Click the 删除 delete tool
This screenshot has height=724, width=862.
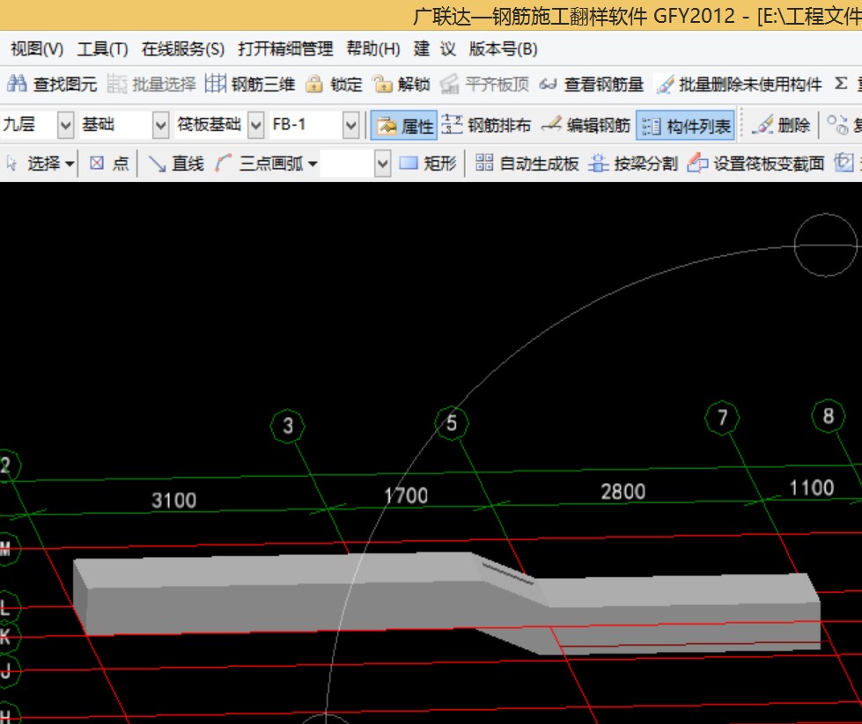[x=781, y=126]
